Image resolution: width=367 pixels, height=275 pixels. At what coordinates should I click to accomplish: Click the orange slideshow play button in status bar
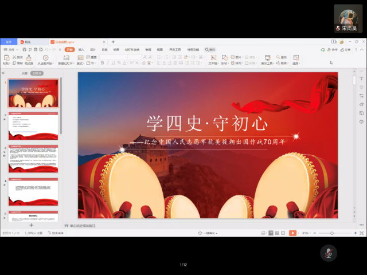pos(292,233)
